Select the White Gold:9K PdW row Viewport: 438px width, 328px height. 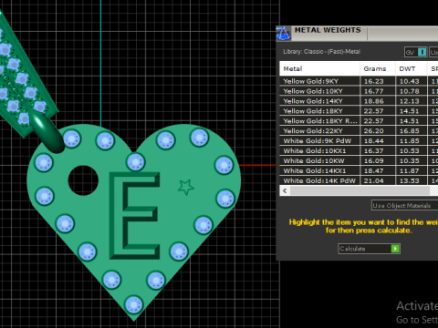click(359, 141)
